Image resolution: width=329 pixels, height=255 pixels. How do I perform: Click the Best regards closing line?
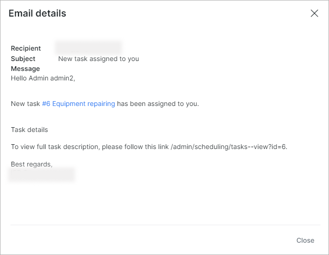click(32, 164)
